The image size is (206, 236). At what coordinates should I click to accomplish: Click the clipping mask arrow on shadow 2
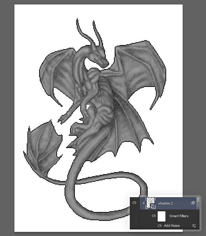(144, 203)
